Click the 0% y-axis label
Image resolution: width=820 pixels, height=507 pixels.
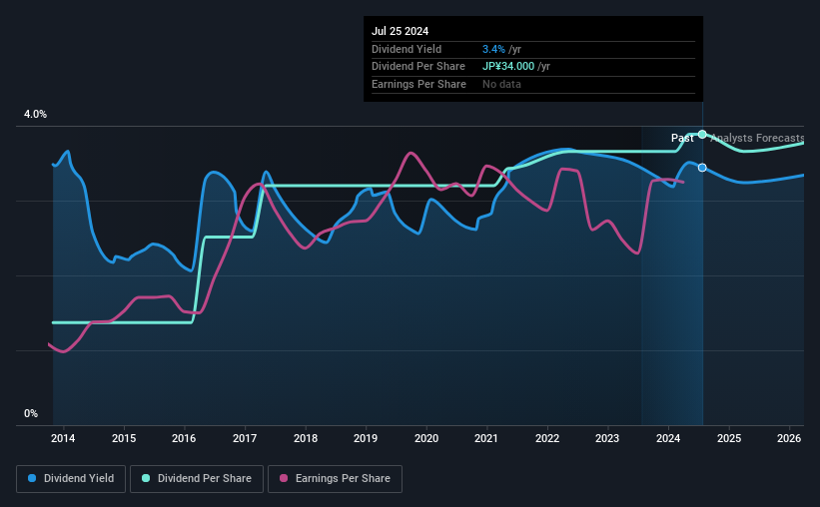[x=31, y=413]
